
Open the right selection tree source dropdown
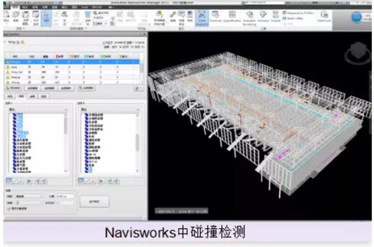(110, 110)
